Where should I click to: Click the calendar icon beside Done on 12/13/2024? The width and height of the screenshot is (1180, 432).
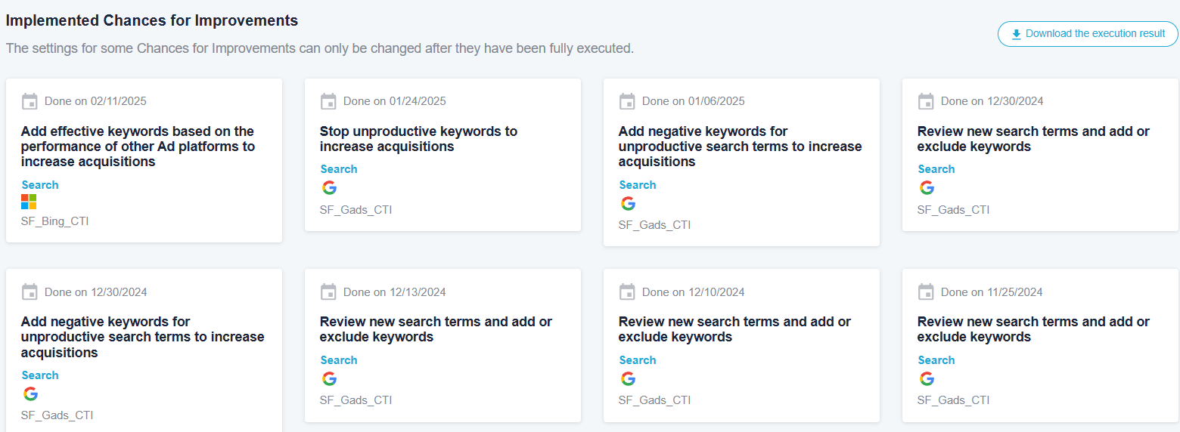click(x=328, y=292)
